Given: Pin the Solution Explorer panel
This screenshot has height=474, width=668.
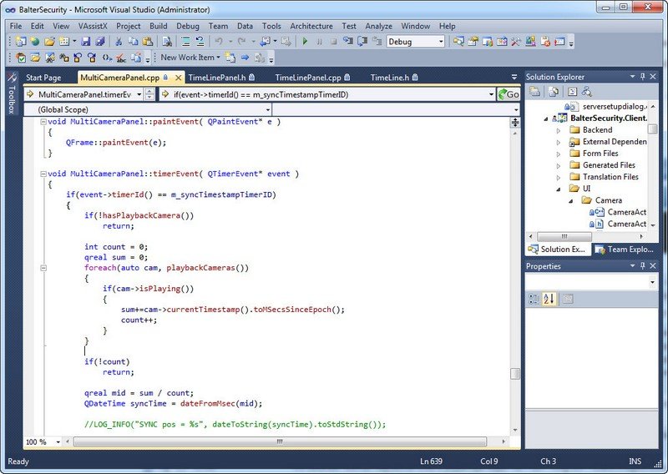Looking at the screenshot, I should tap(642, 78).
